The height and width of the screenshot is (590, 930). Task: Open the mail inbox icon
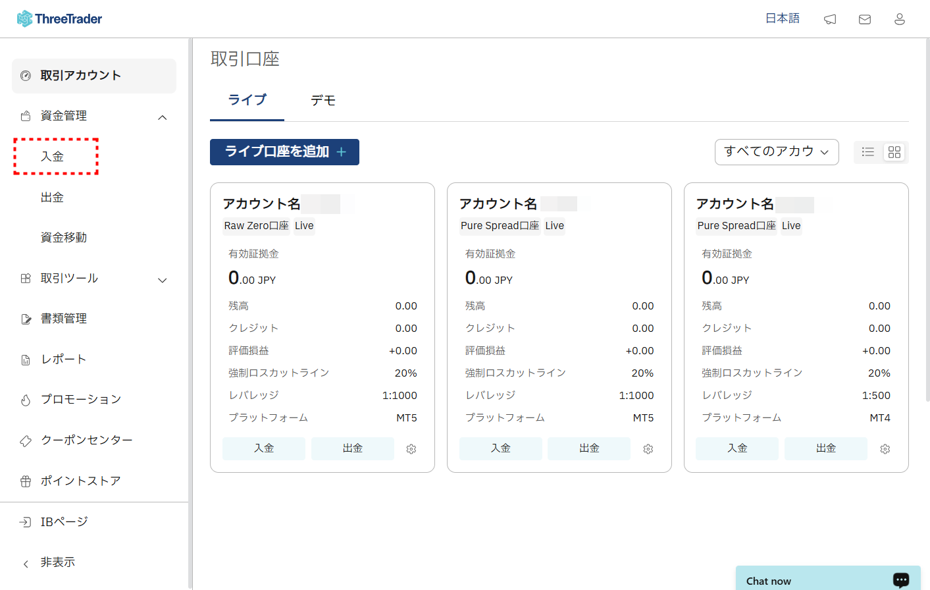point(865,19)
